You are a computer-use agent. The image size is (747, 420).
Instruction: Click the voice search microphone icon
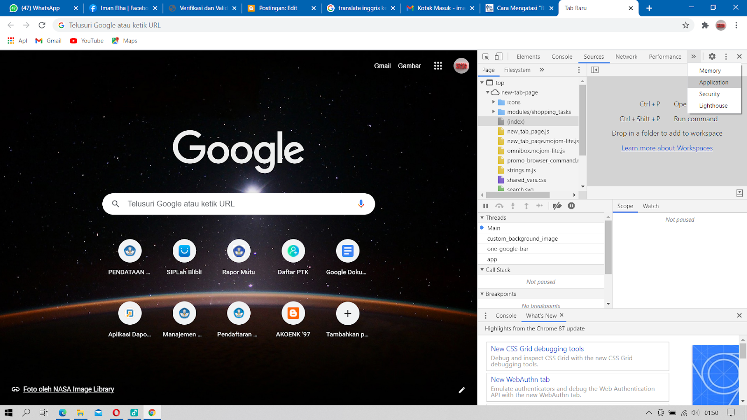pos(361,204)
